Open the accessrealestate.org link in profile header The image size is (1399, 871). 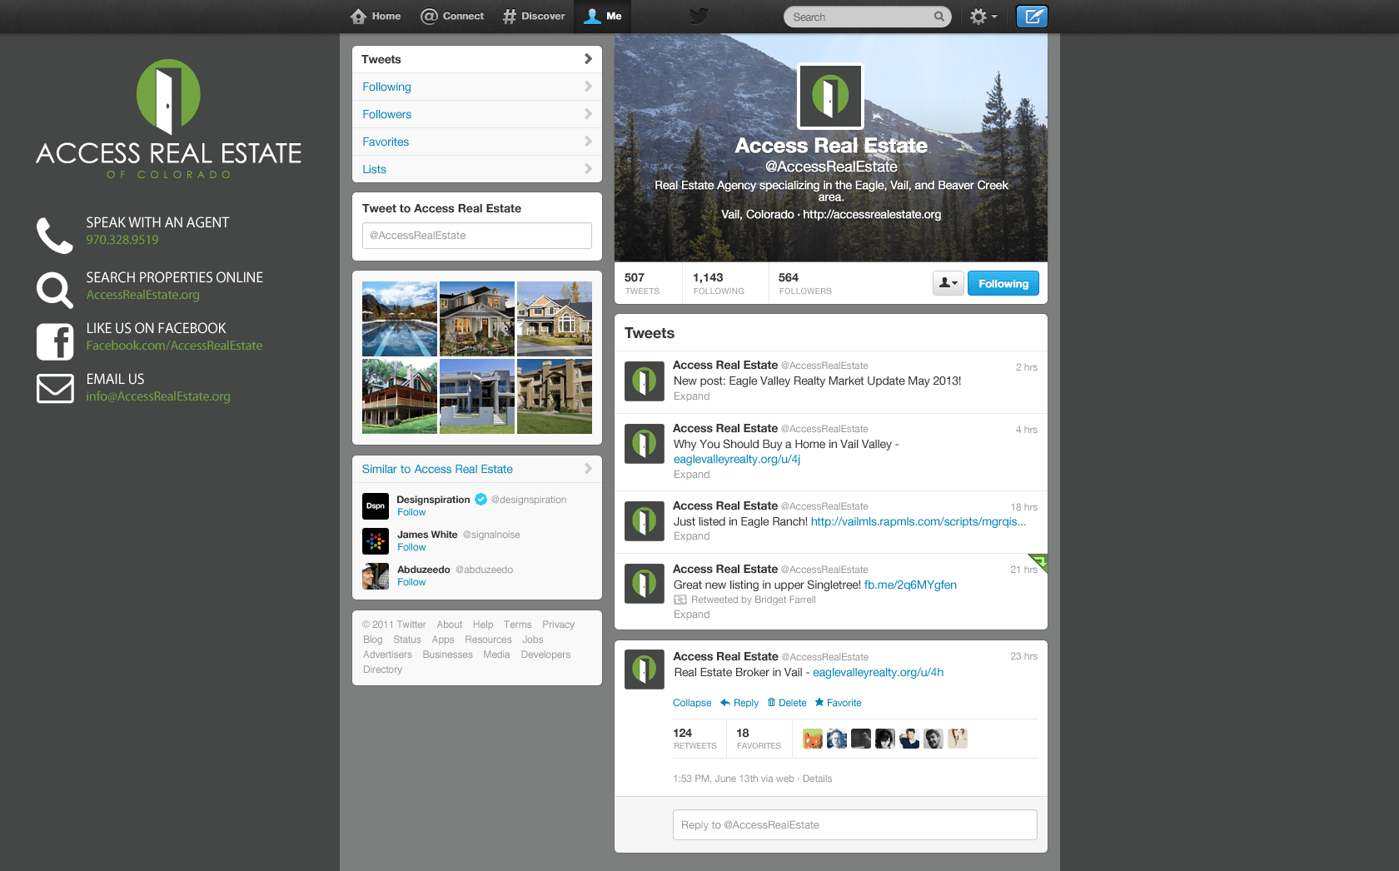tap(872, 214)
